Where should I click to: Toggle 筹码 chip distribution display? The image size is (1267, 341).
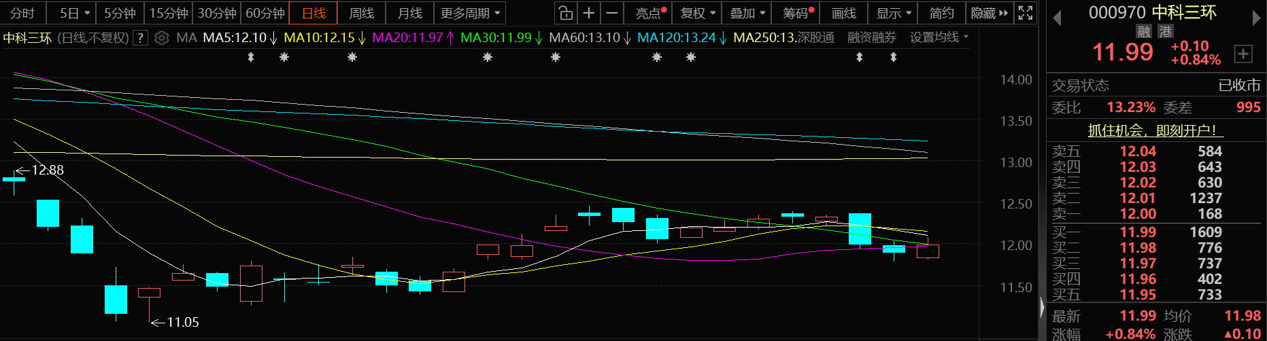coord(797,13)
